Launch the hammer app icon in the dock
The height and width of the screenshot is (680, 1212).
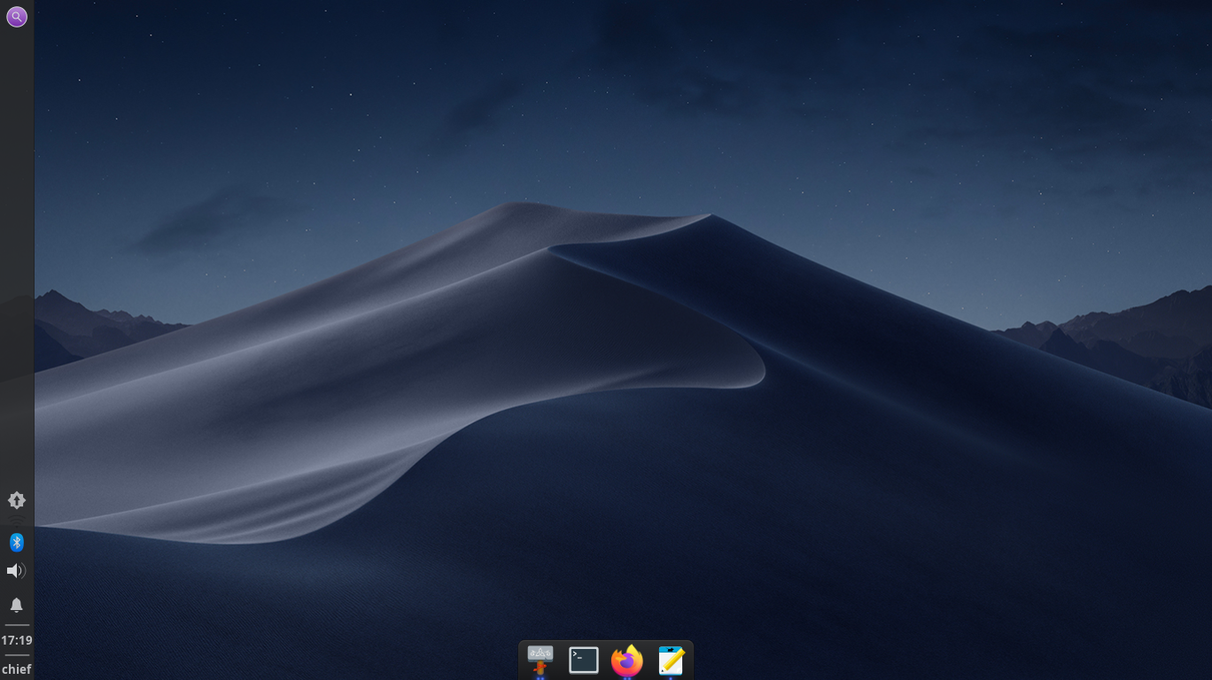(x=540, y=661)
